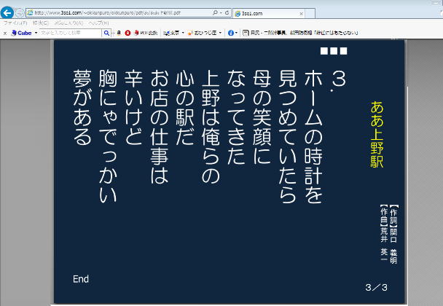Click the greyed forward navigation button
The image size is (443, 306).
(x=20, y=12)
